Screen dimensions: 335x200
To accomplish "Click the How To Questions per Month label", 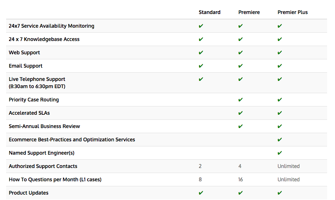I will [55, 179].
